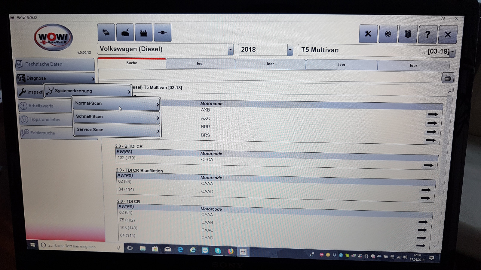Choose Service-Scan from the submenu
The height and width of the screenshot is (270, 481).
click(x=117, y=130)
